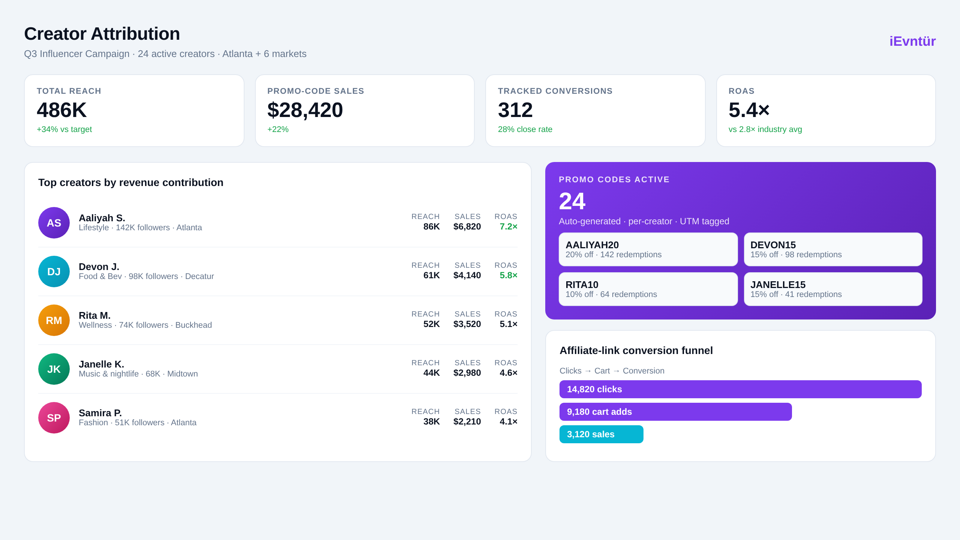Click the name Aaliyah S.

102,218
